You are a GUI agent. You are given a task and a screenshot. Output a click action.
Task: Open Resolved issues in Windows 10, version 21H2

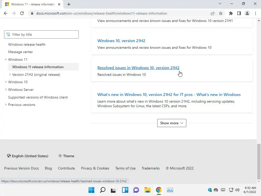[138, 68]
